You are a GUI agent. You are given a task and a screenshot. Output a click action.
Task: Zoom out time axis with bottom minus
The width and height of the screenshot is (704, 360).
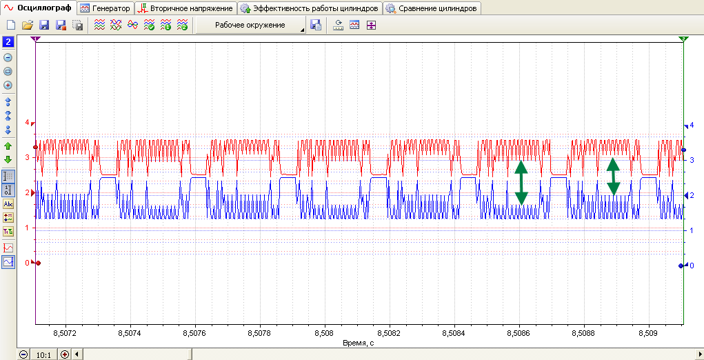(23, 354)
